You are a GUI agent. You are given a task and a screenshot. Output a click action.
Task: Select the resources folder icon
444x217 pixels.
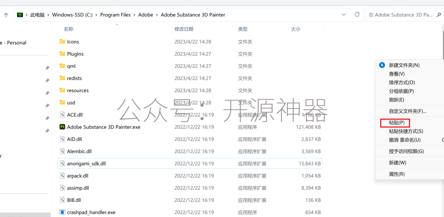click(x=62, y=90)
